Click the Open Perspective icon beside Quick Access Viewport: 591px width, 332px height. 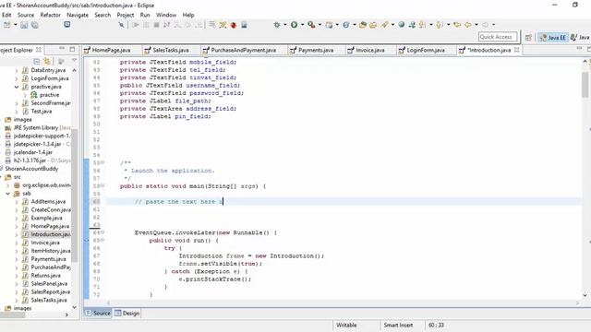click(x=528, y=37)
